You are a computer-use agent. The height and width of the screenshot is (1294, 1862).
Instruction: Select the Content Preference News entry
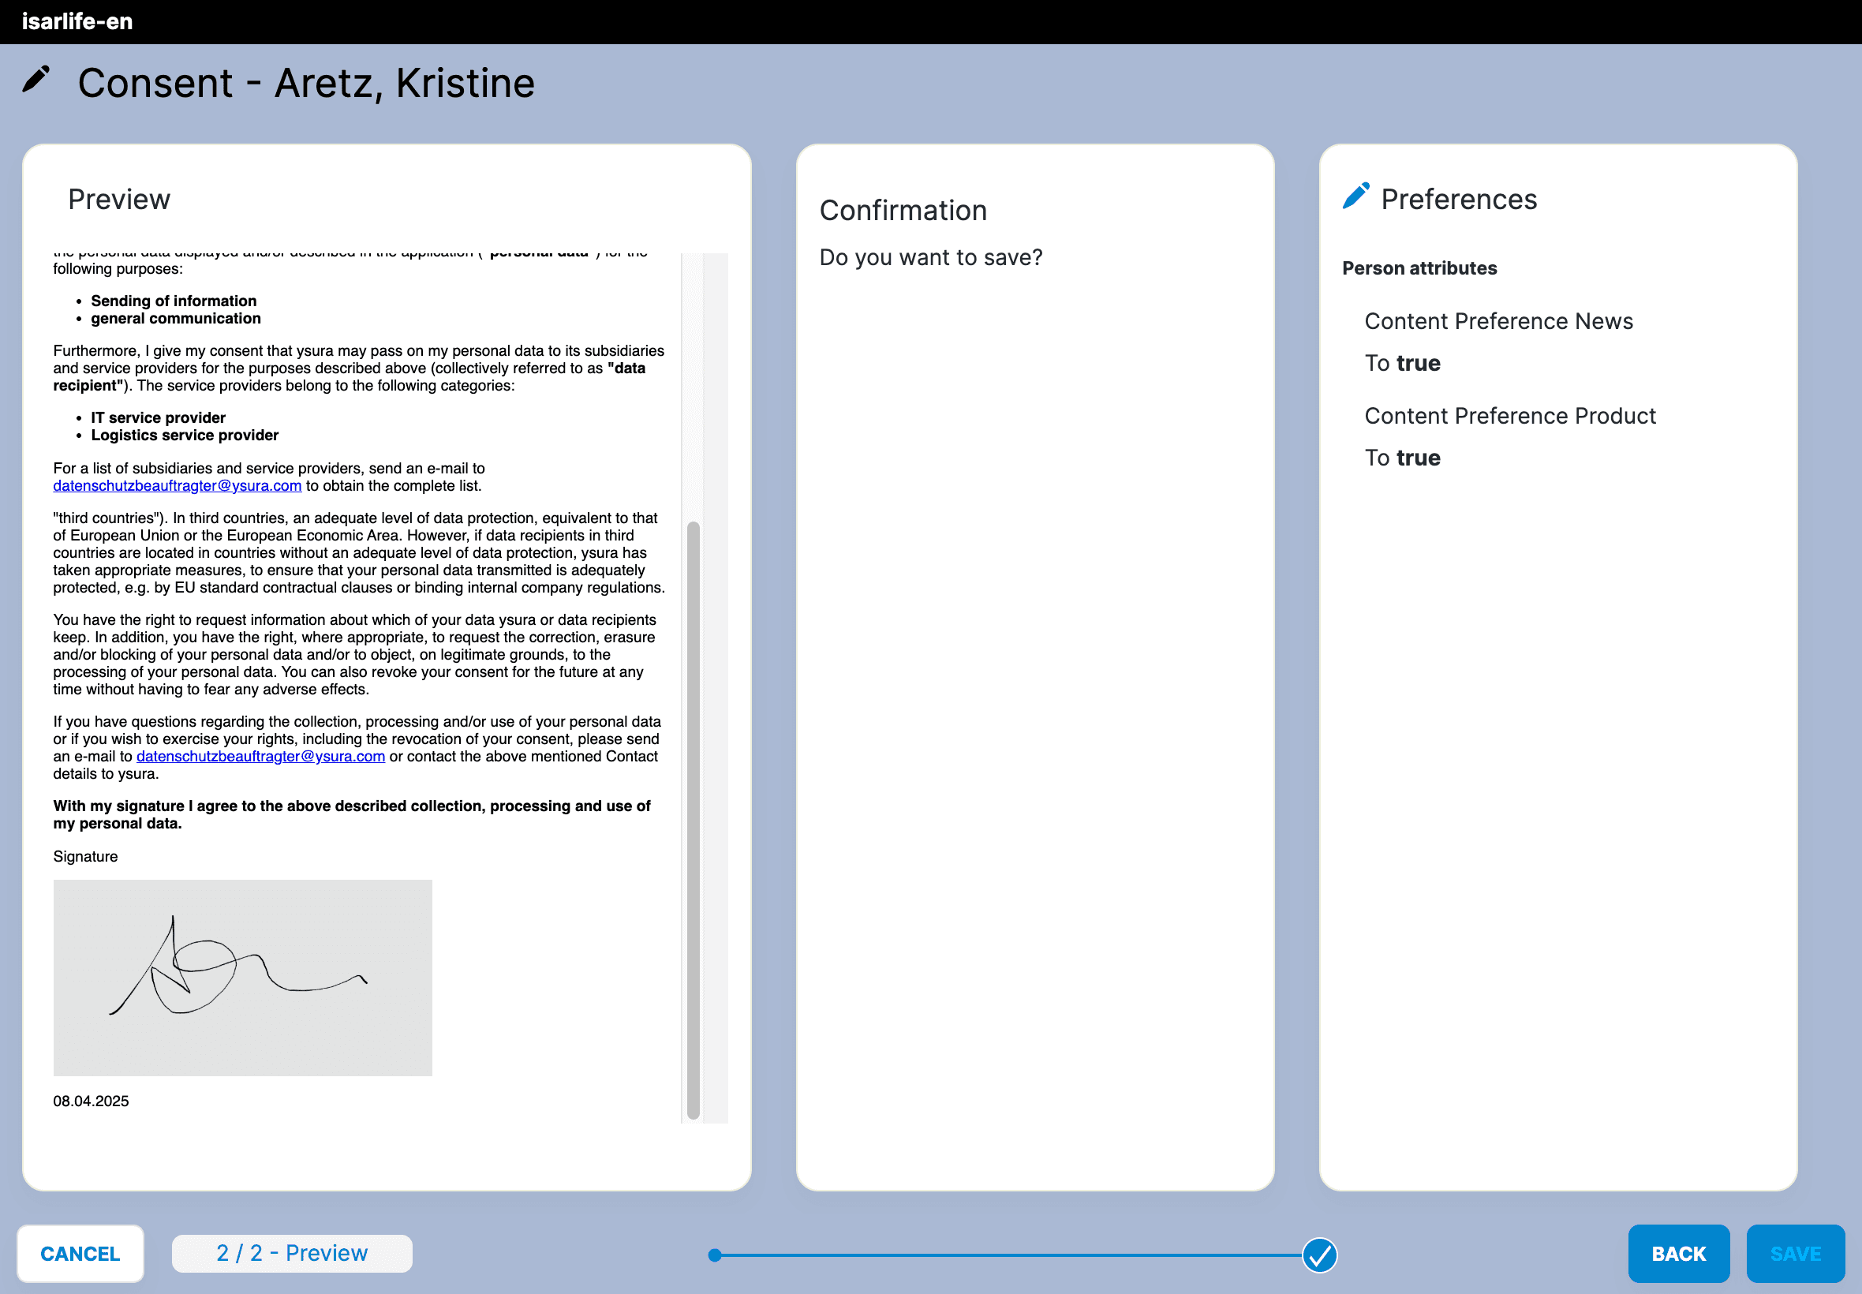1498,321
